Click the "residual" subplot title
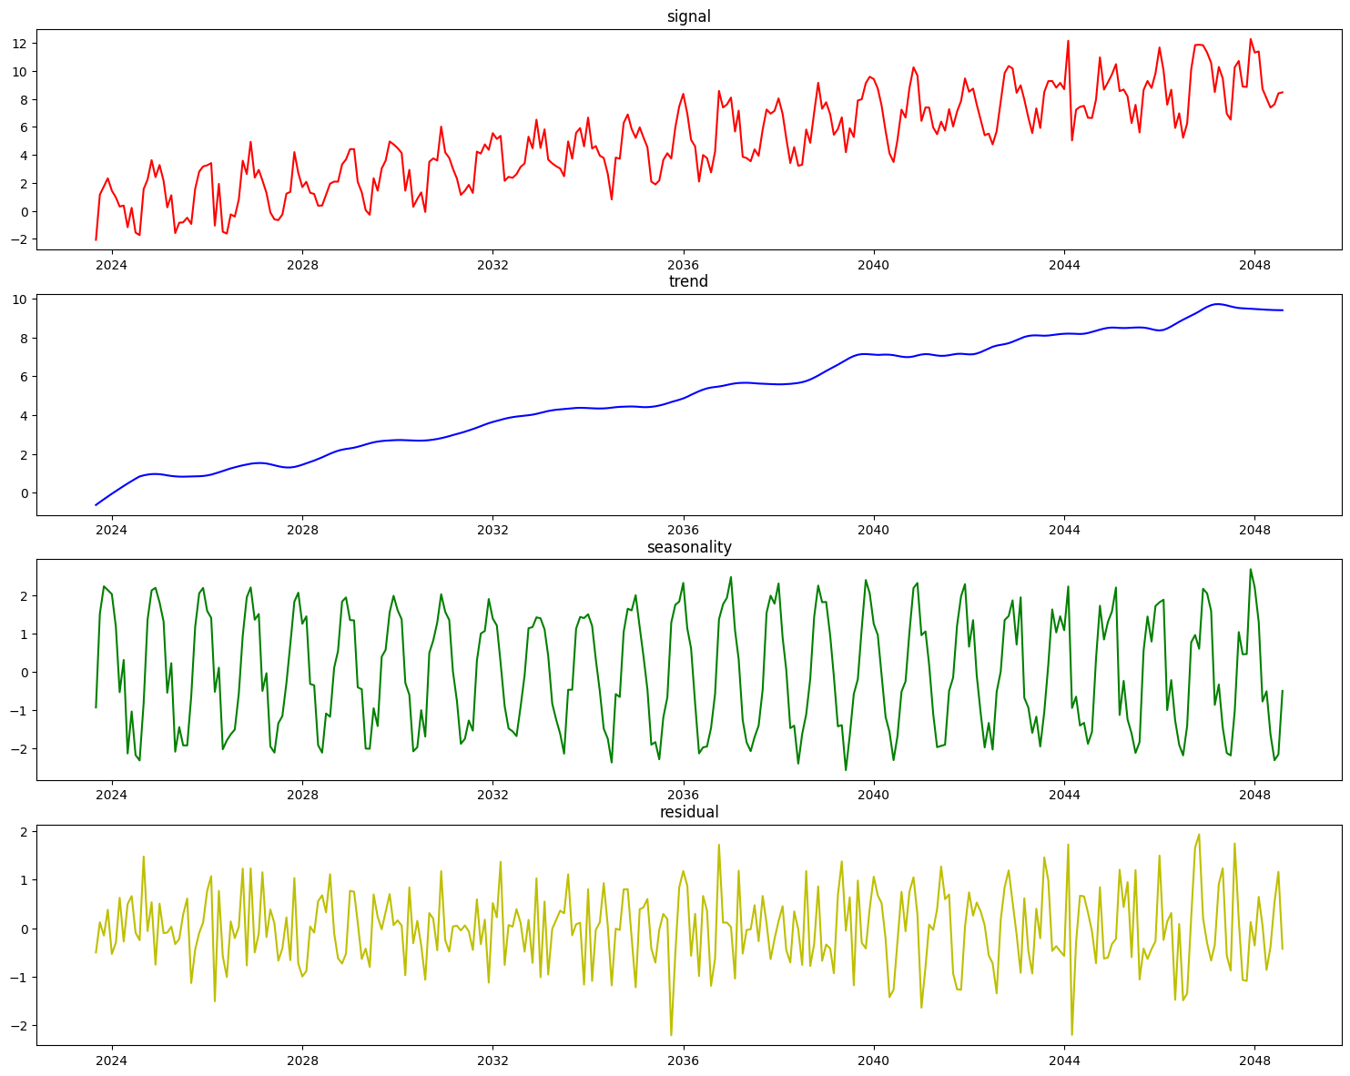Screen dimensions: 1350x1076 click(689, 812)
